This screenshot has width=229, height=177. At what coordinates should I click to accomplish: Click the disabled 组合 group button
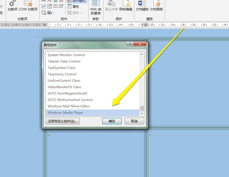(x=74, y=13)
